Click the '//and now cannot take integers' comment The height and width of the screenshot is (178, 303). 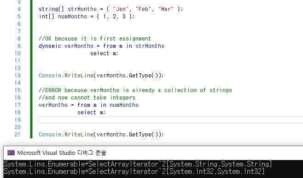coord(87,98)
